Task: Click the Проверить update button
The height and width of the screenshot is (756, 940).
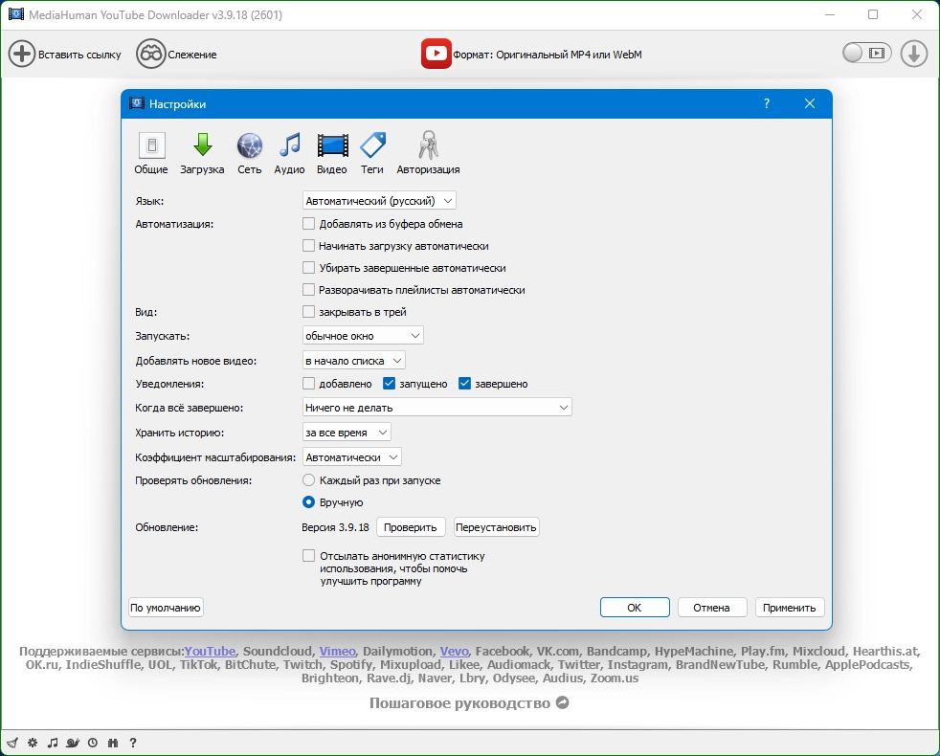Action: [x=410, y=527]
